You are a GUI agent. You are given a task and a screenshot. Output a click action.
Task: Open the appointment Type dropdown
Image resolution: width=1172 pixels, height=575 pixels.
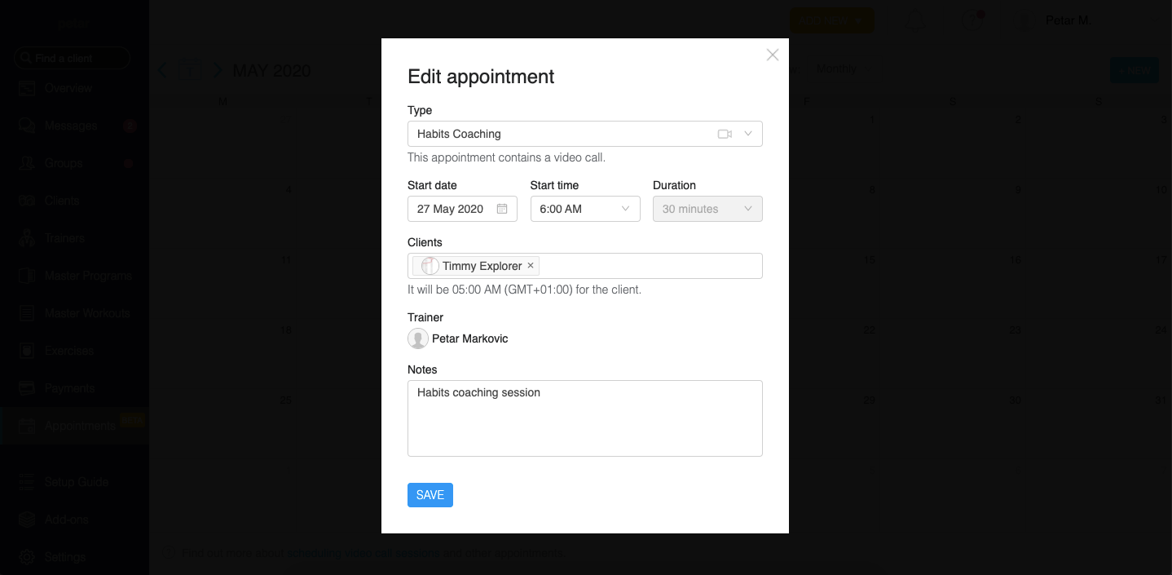585,134
